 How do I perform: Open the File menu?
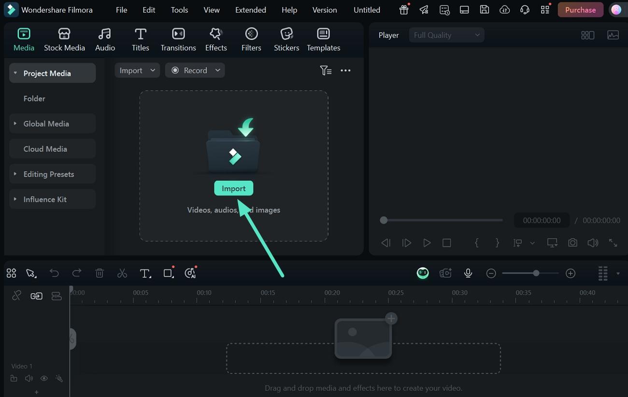pos(122,10)
